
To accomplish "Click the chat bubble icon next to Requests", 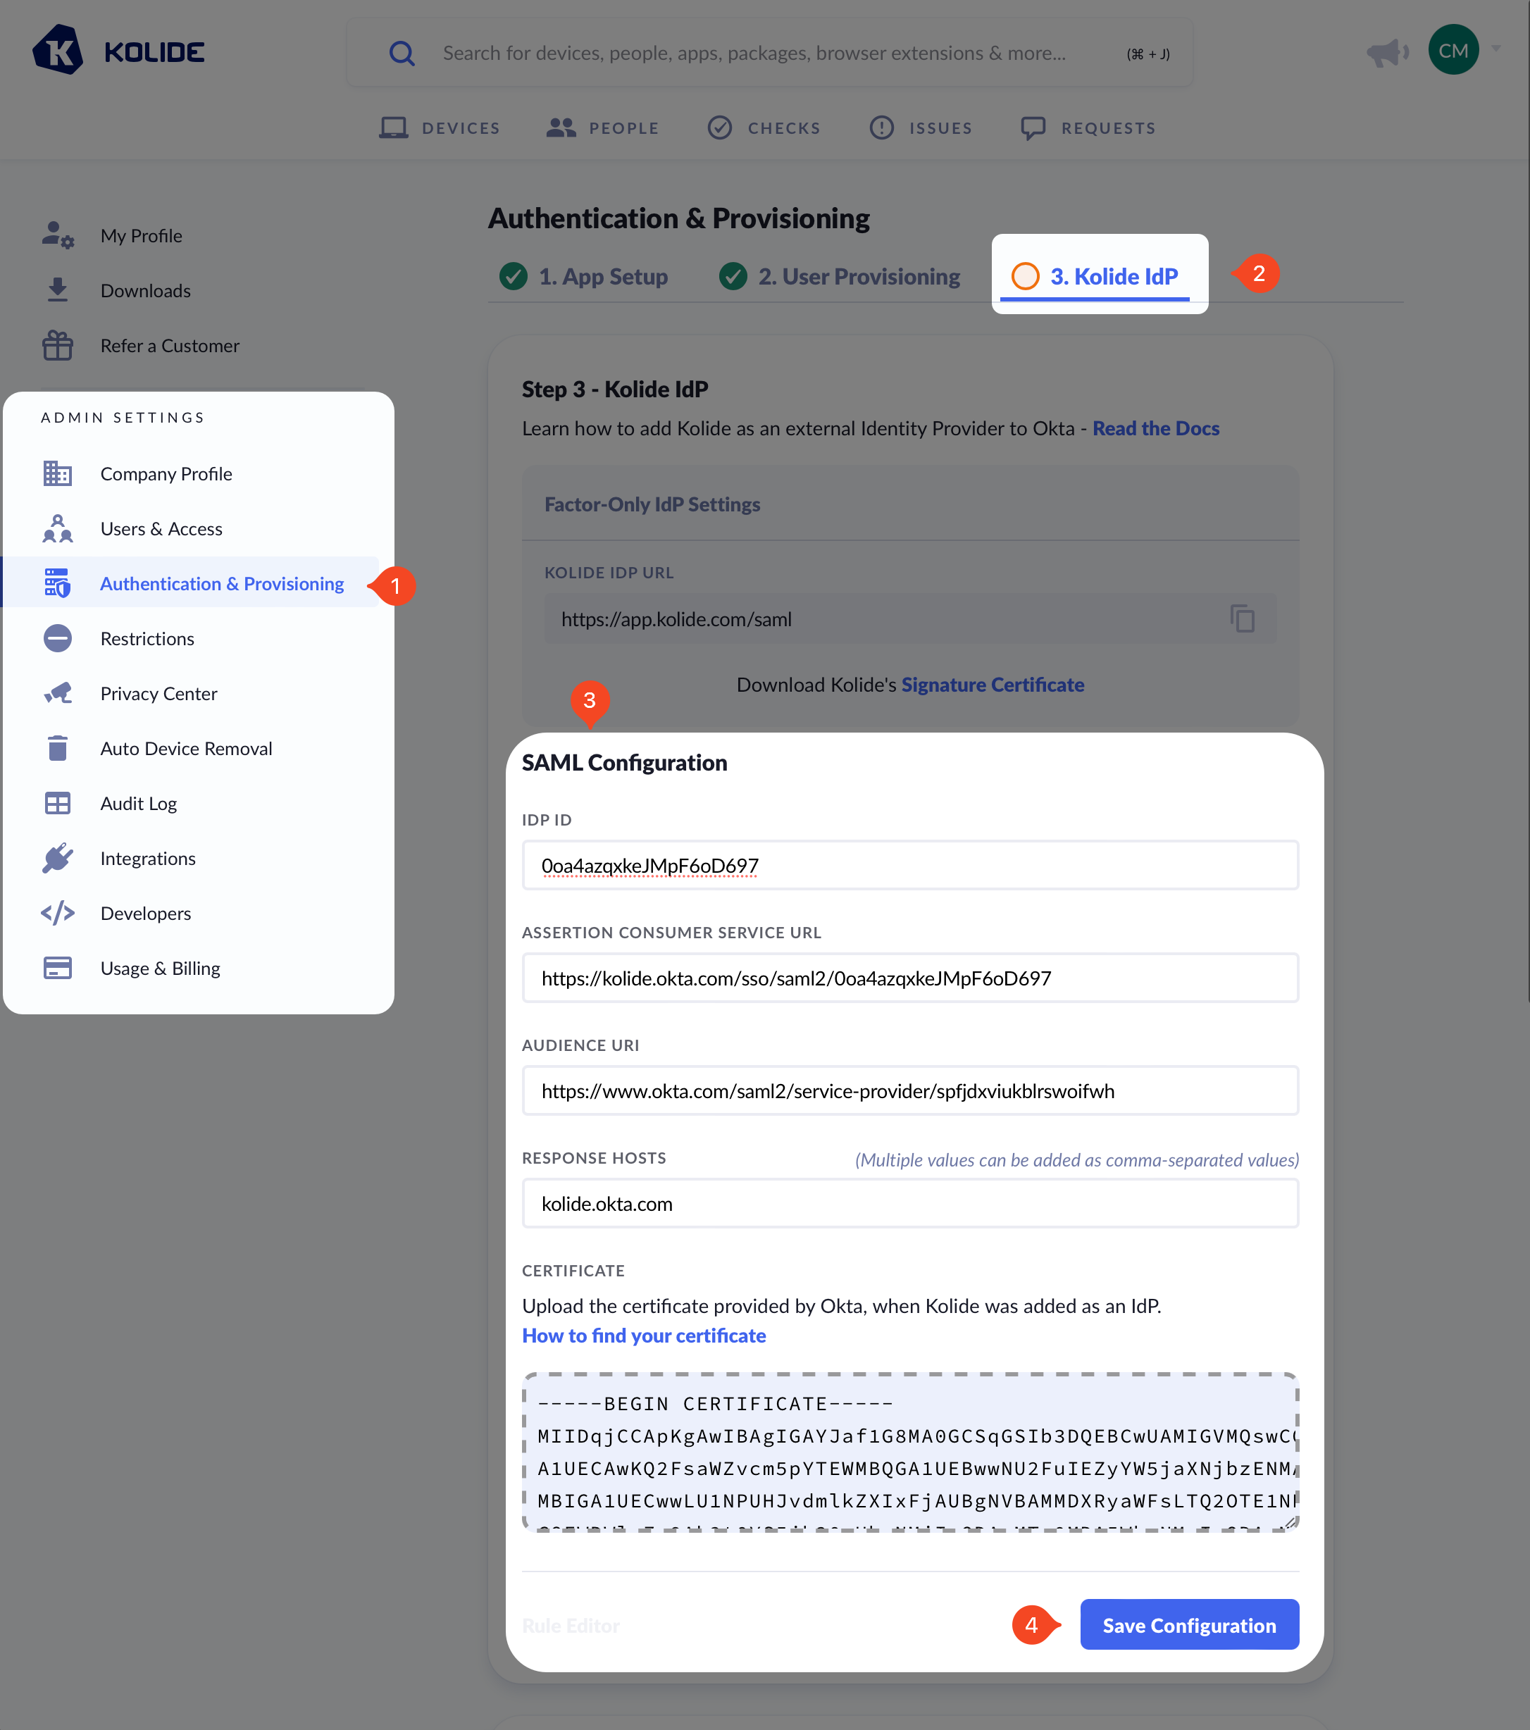I will (1033, 129).
